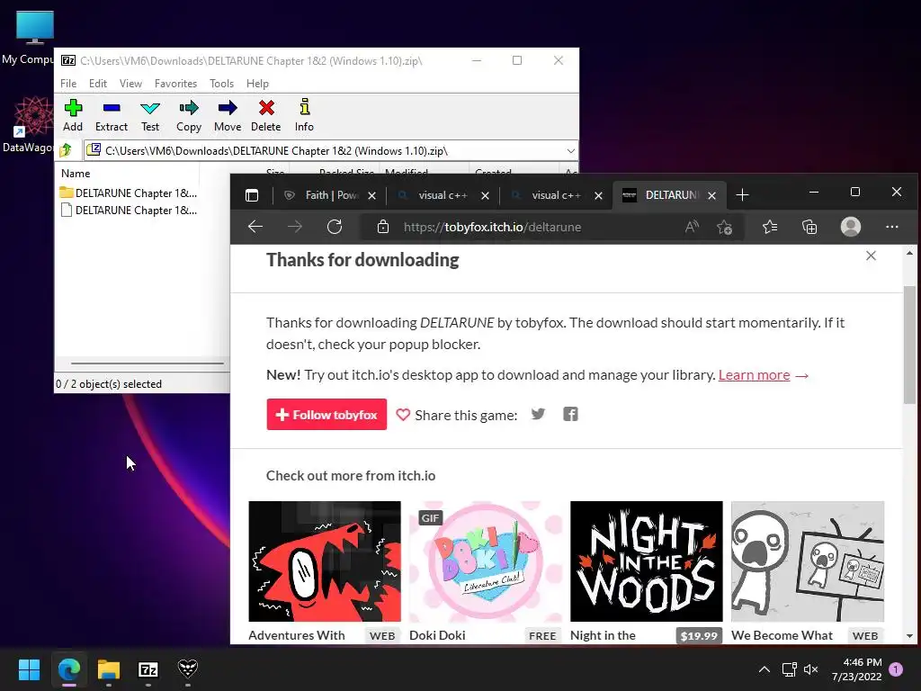Share this game on Facebook
This screenshot has height=691, width=921.
tap(570, 414)
